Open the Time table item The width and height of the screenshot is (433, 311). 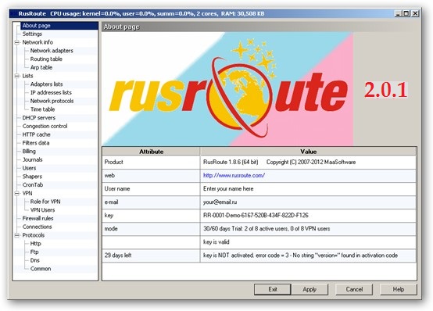(x=42, y=109)
